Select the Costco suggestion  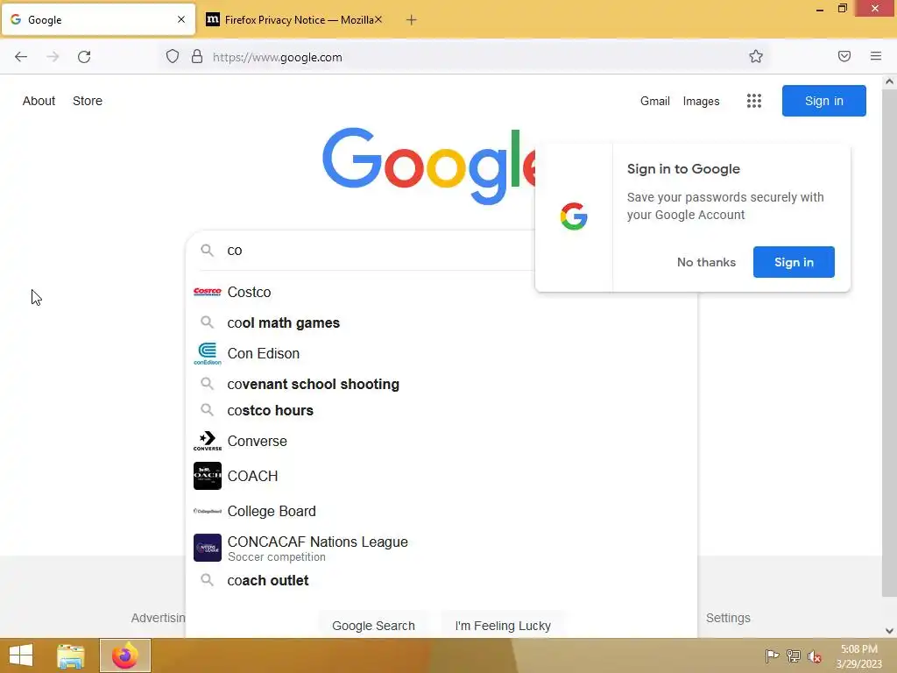pos(441,292)
